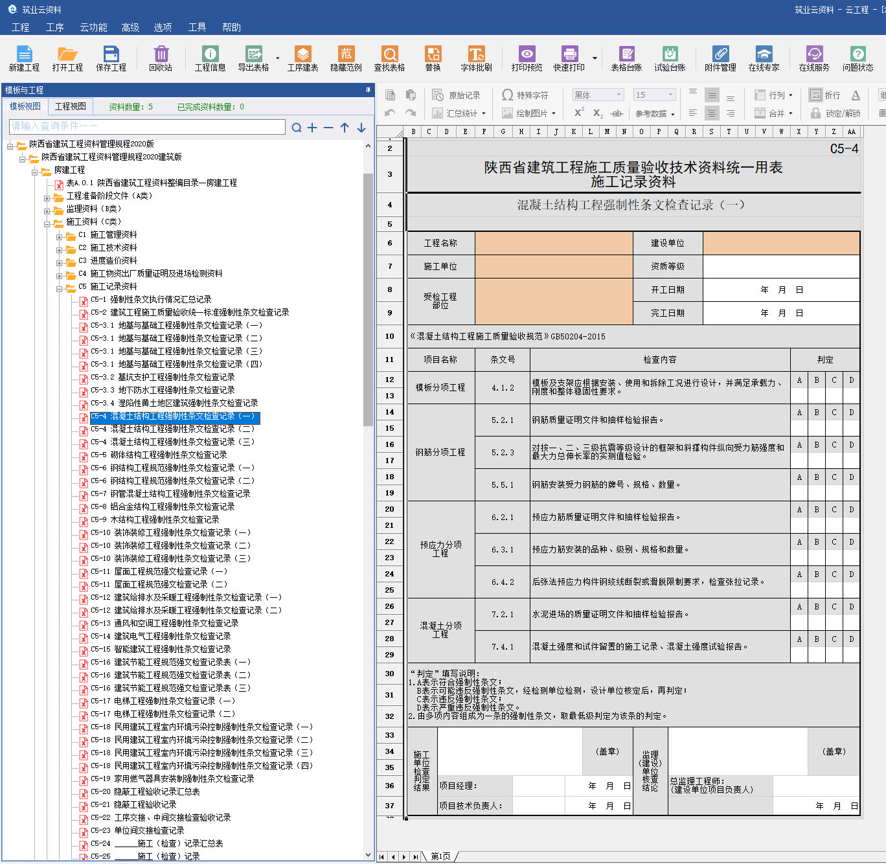Open 打印预览 print preview
This screenshot has width=886, height=864.
[527, 58]
